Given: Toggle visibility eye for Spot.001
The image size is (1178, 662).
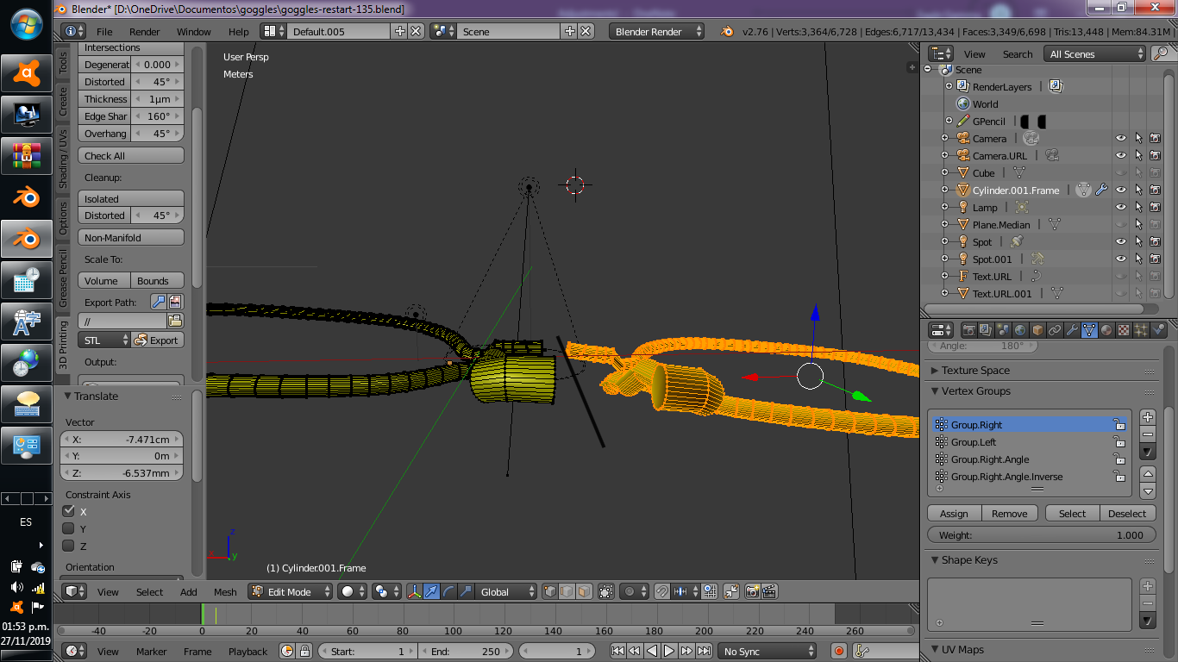Looking at the screenshot, I should pos(1121,259).
